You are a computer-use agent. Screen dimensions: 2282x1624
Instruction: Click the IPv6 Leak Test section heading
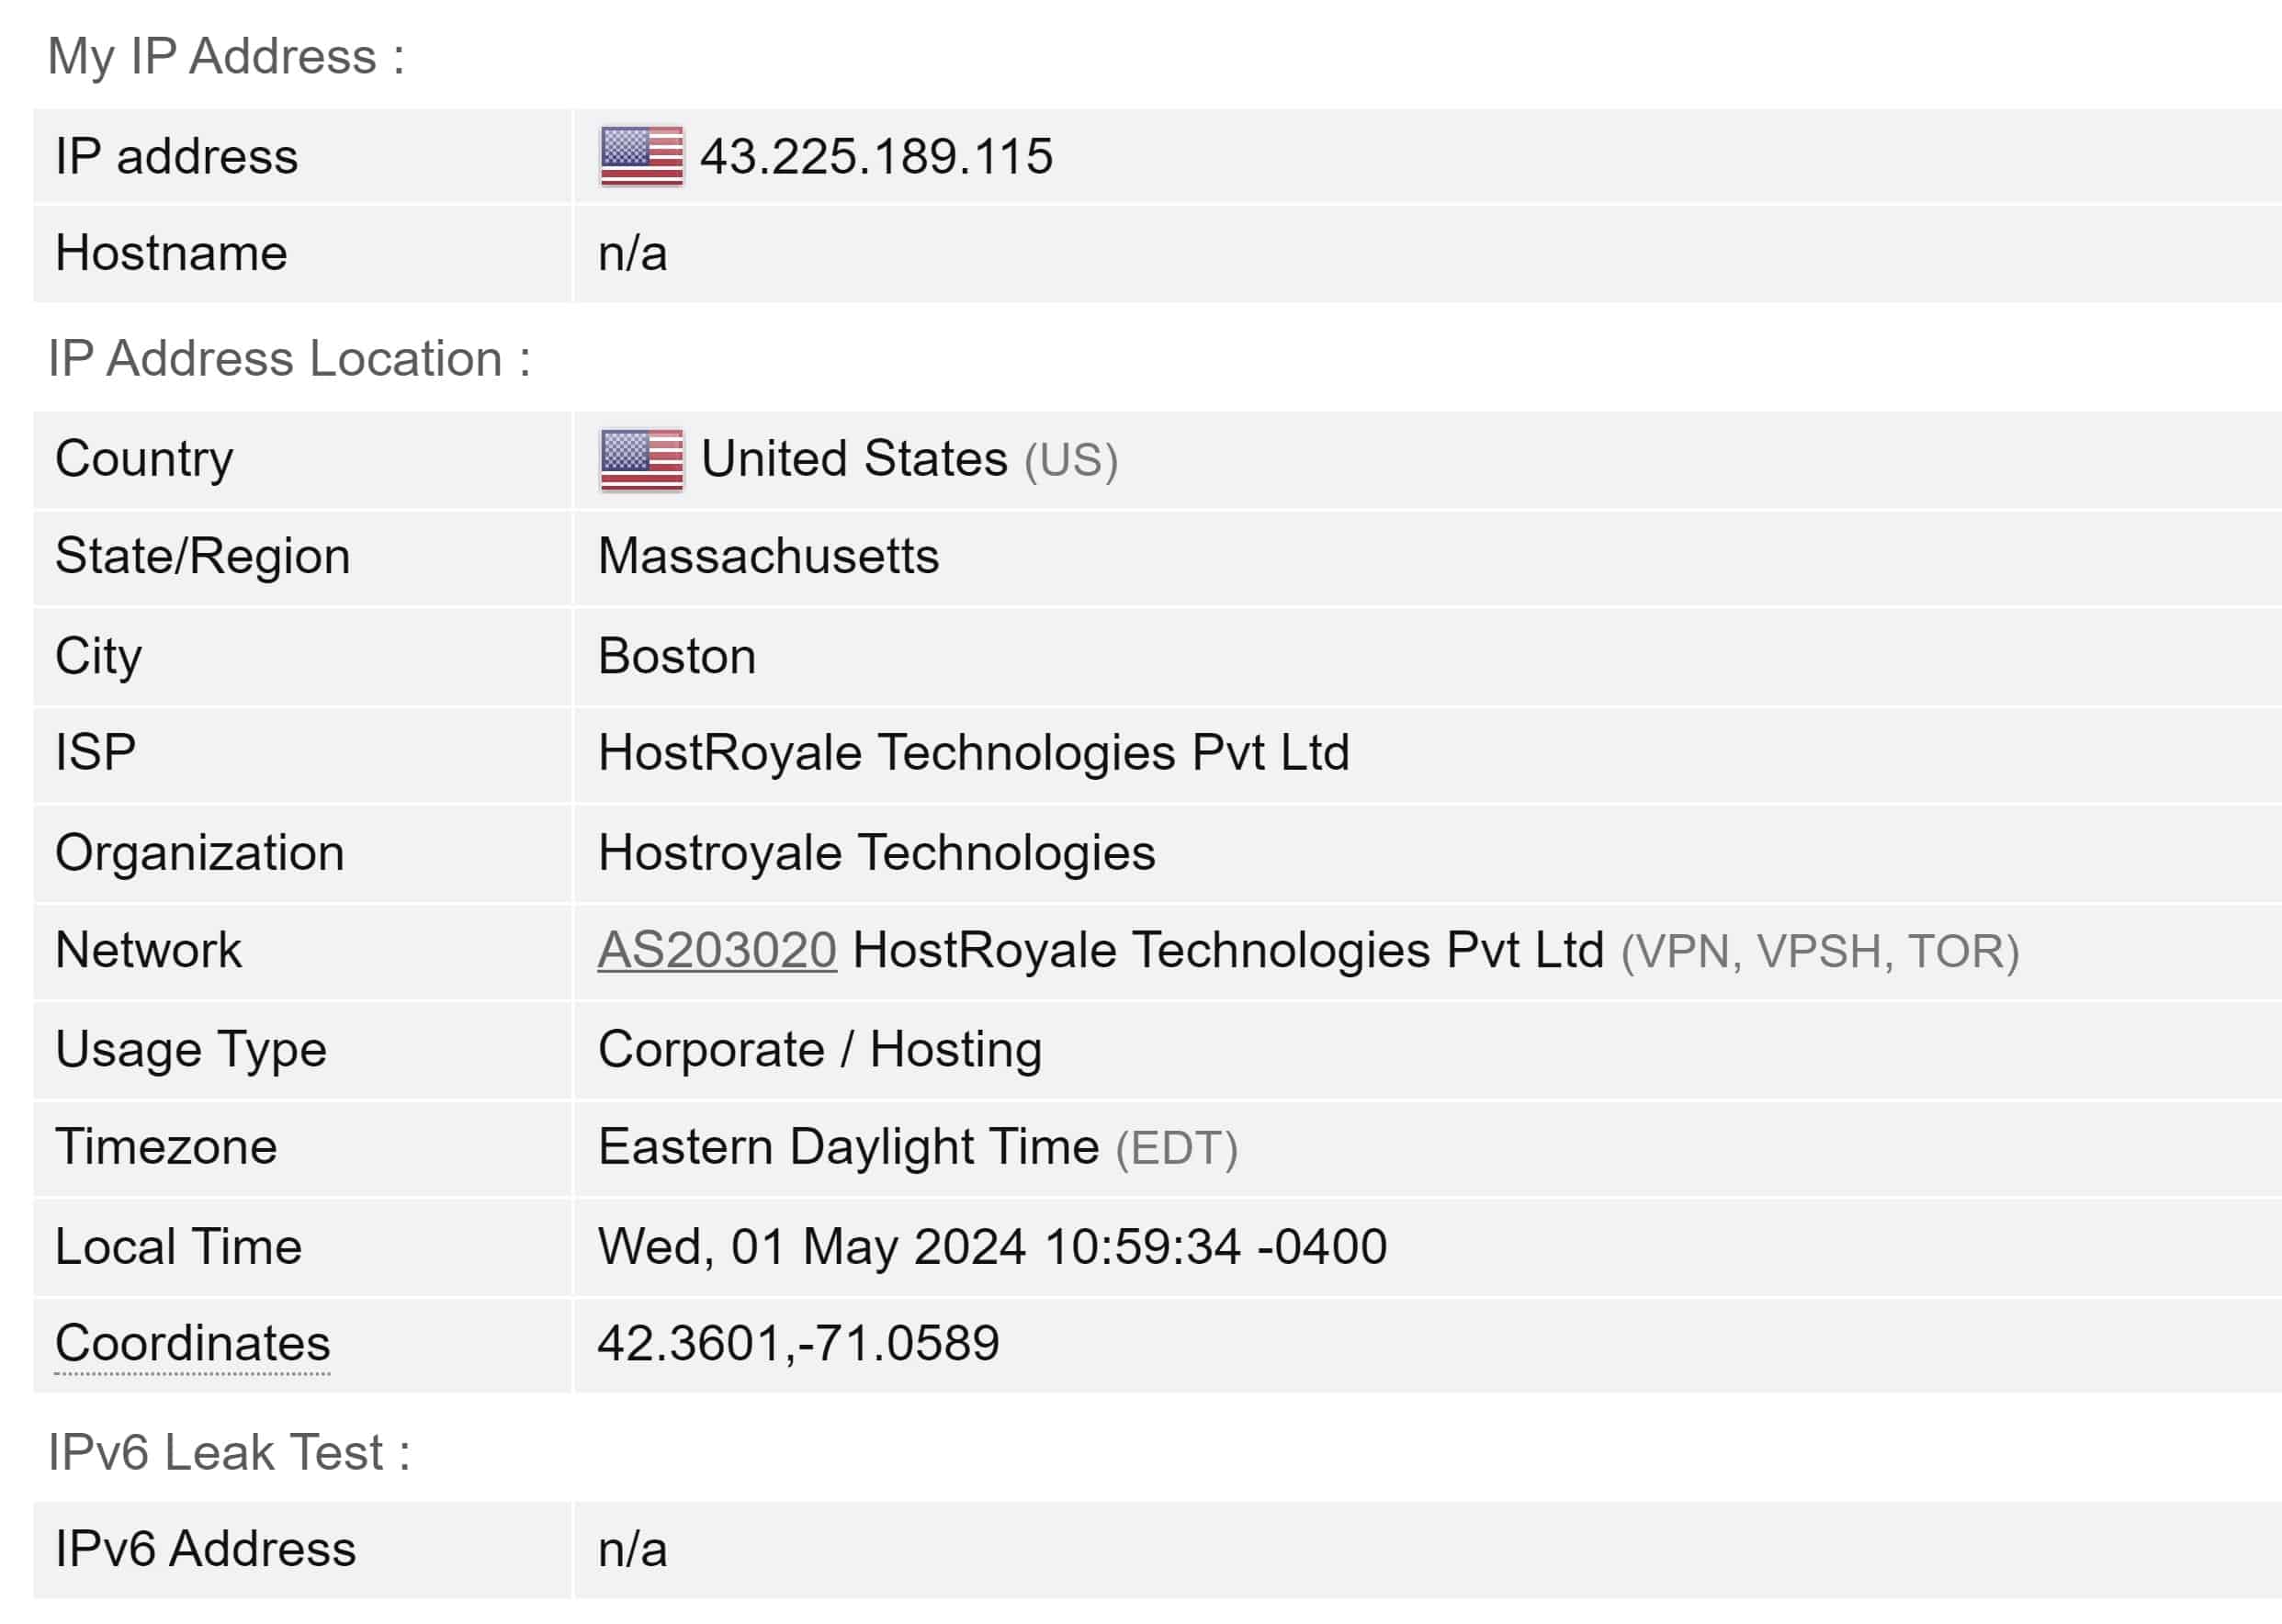tap(229, 1452)
